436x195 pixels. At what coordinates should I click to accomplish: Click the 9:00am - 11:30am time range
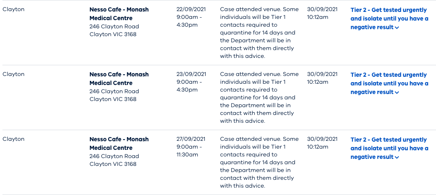(x=189, y=151)
